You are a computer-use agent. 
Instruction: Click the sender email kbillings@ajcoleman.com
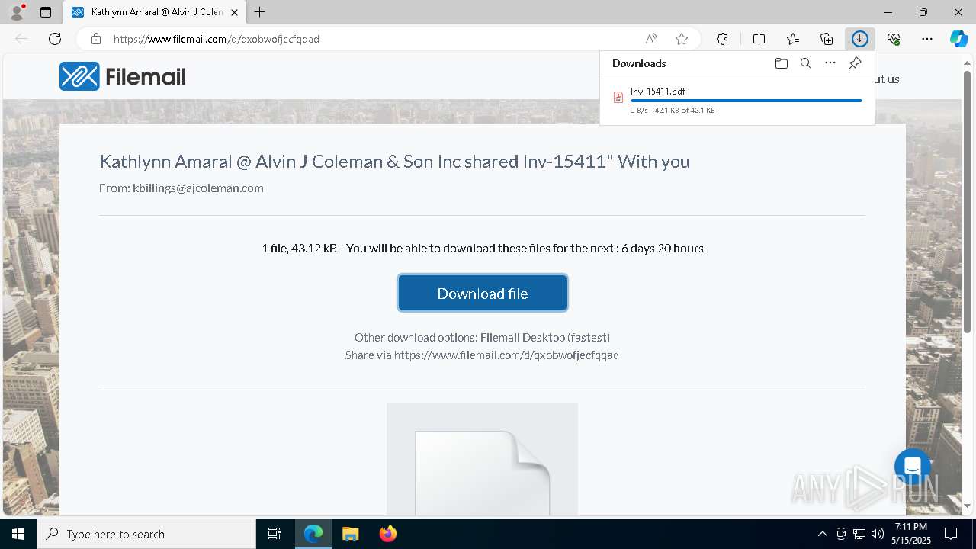198,188
